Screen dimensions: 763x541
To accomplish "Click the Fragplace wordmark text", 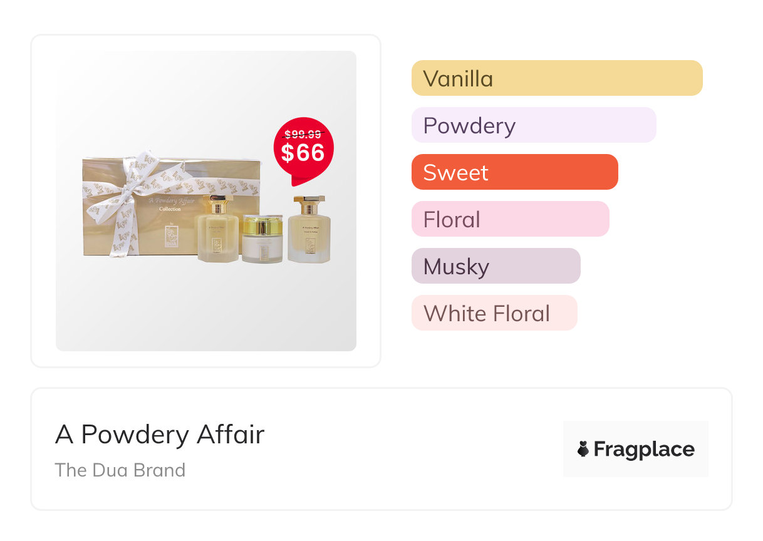I will (x=644, y=449).
